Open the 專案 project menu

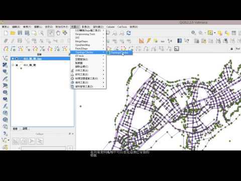[6, 27]
